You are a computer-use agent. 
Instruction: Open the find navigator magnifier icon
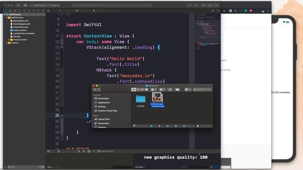point(19,10)
